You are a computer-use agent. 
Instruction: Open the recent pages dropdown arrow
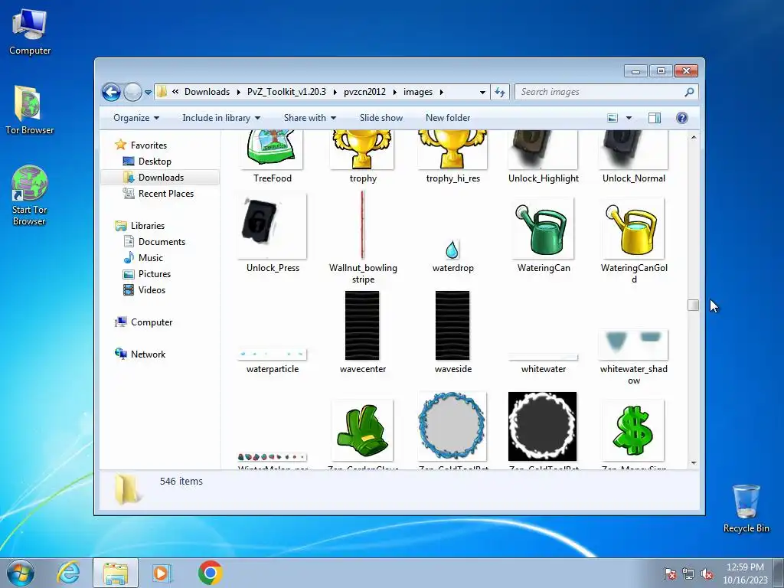148,93
